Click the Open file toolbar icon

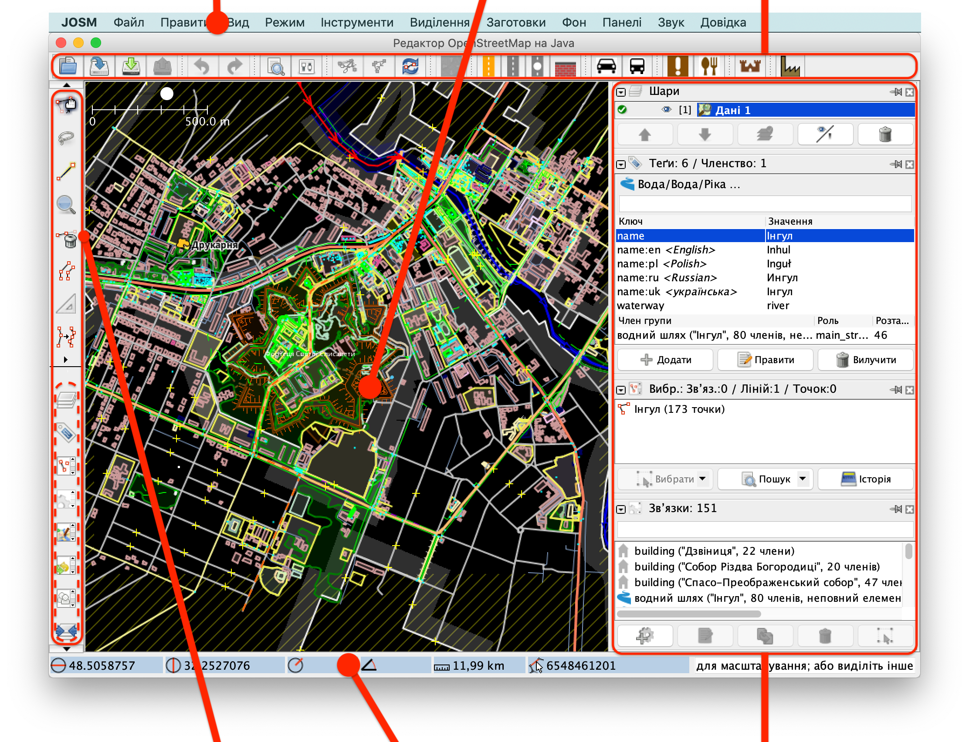point(68,66)
